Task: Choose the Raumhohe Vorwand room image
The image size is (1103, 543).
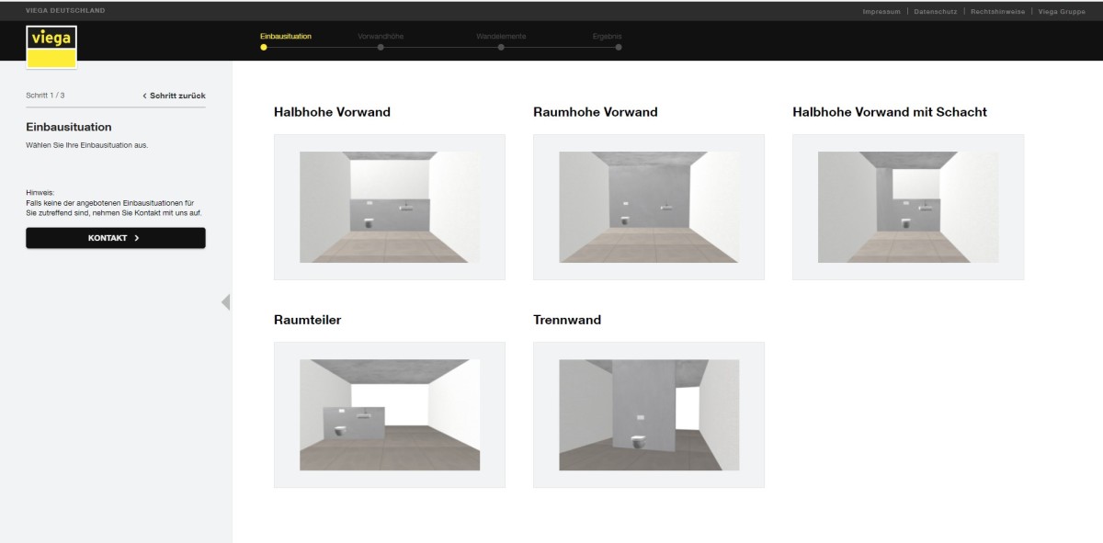Action: [x=649, y=207]
